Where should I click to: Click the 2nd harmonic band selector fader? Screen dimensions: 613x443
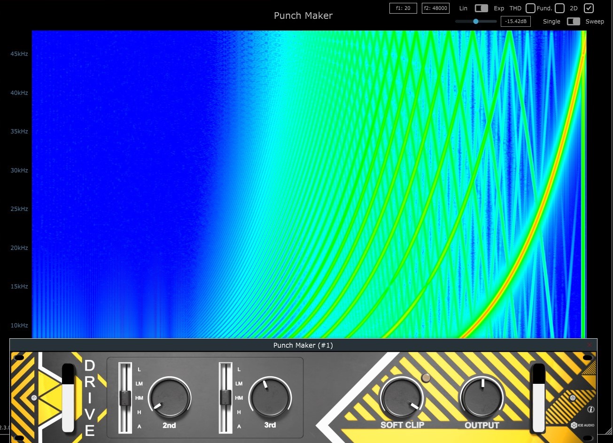point(124,398)
